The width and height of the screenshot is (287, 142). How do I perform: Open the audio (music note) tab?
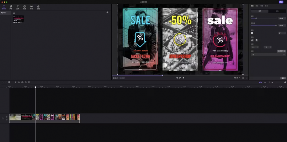[x=11, y=7]
